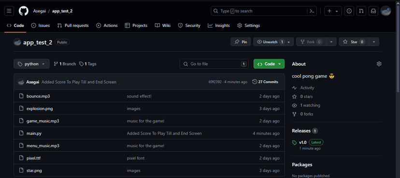Open the 27 Commits history

[x=265, y=82]
